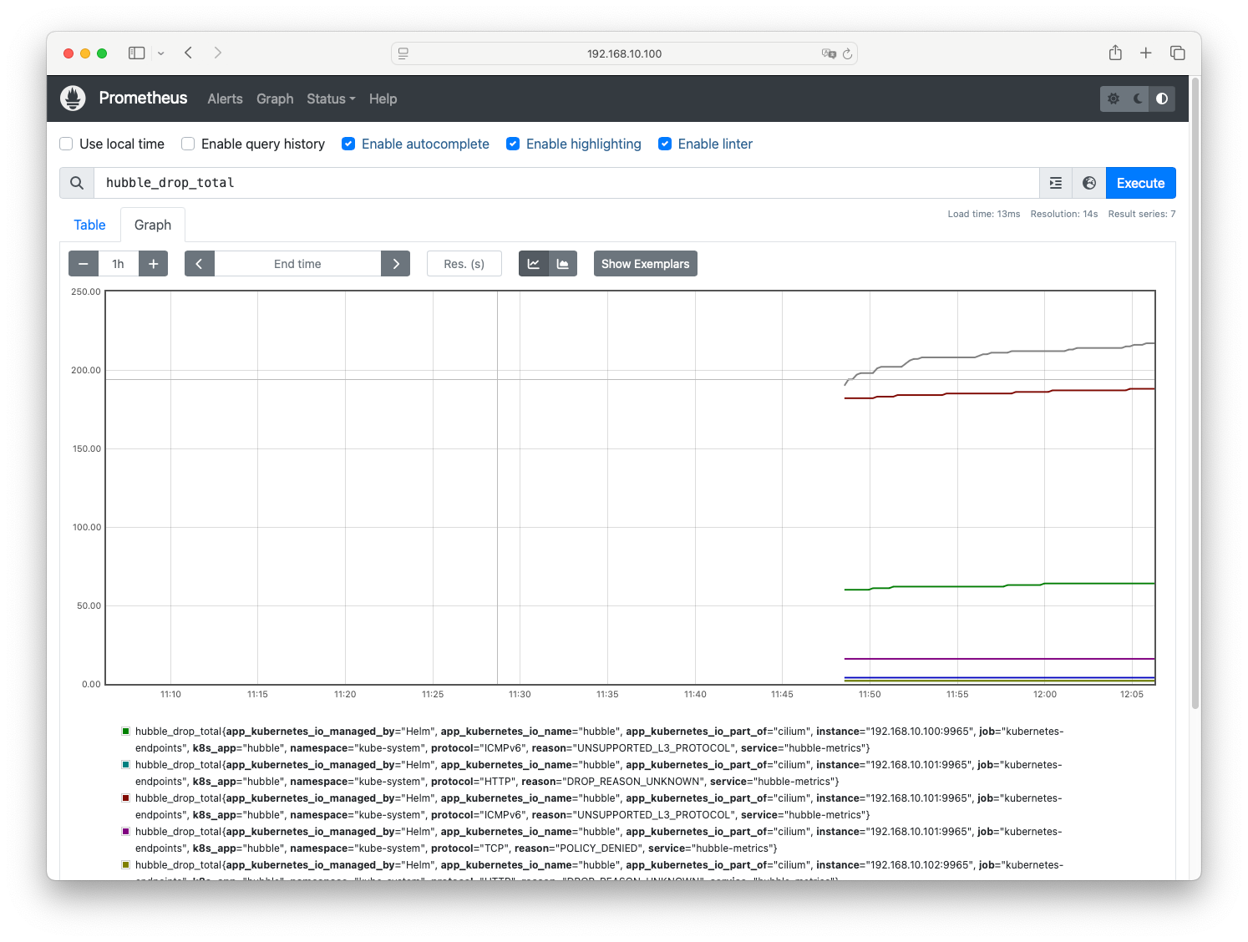Reload the page with the refresh icon

point(847,53)
